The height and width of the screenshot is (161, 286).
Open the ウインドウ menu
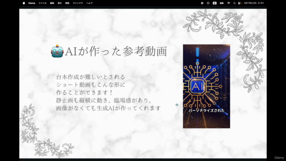pyautogui.click(x=78, y=3)
